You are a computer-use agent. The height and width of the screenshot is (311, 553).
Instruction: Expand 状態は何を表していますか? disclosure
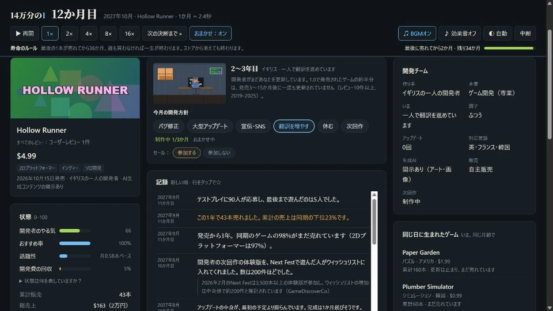click(x=51, y=281)
